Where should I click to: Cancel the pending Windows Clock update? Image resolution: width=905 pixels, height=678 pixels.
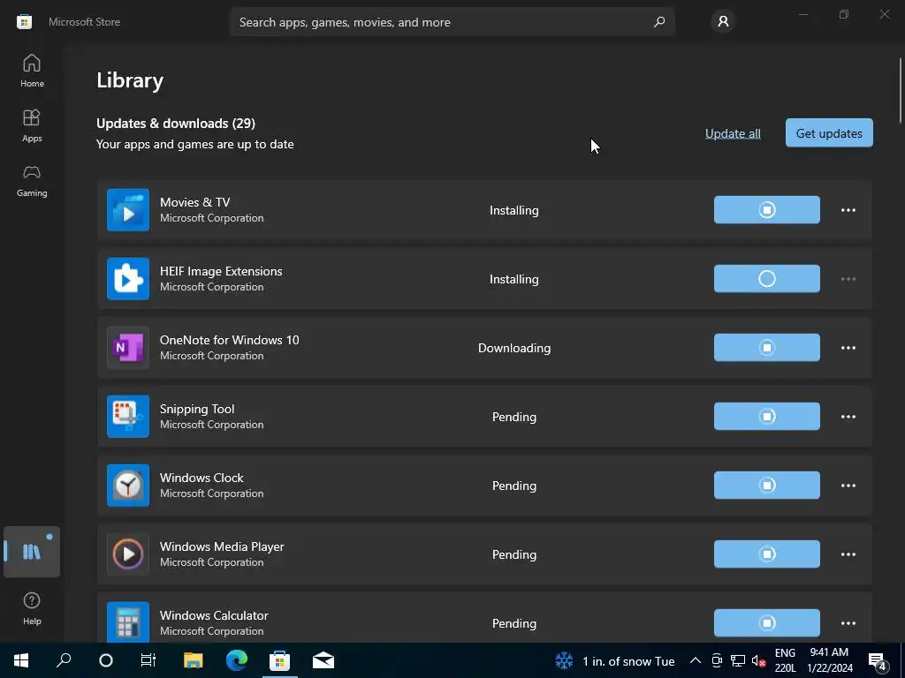[766, 486]
